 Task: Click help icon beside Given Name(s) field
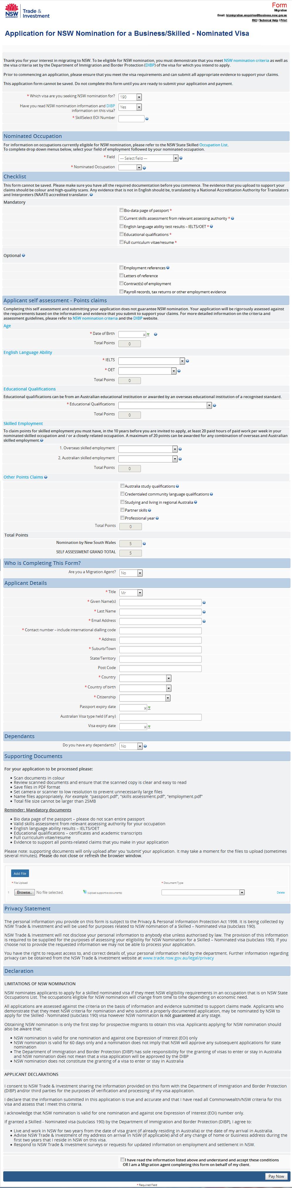[x=204, y=602]
